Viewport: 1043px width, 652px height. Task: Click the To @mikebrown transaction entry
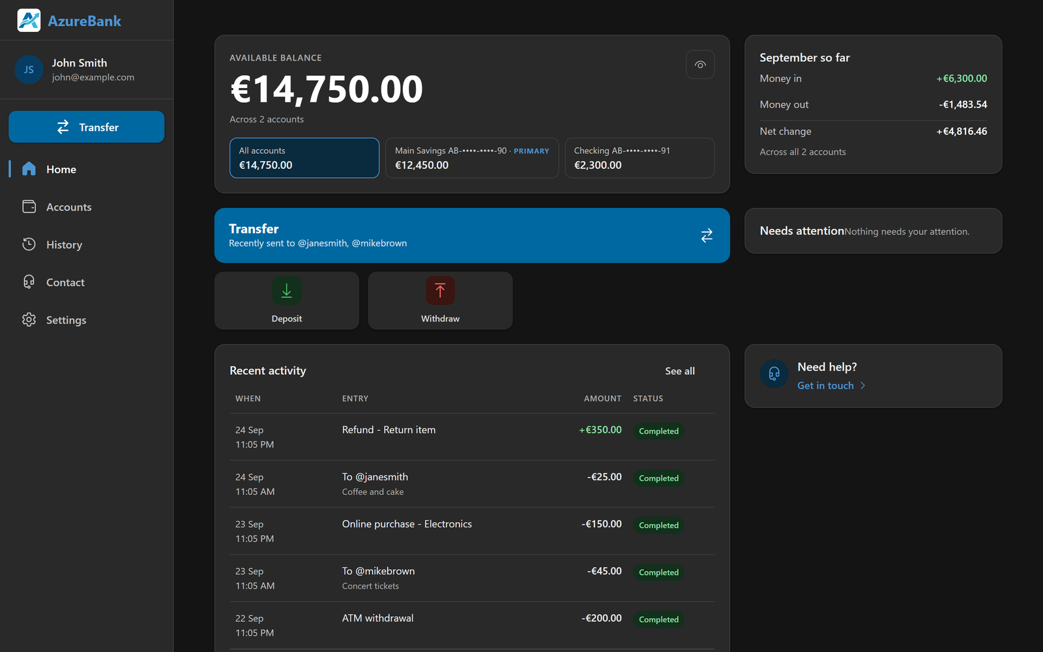[x=378, y=571]
